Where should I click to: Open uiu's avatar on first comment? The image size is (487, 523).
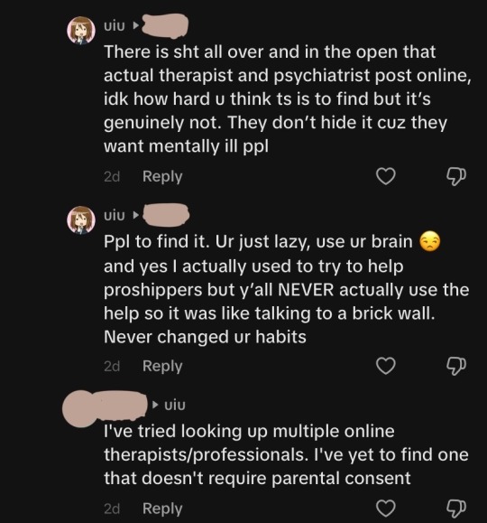pyautogui.click(x=81, y=31)
